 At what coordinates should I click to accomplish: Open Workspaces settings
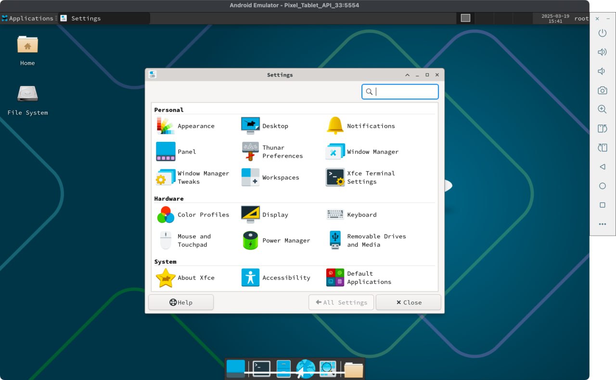point(250,177)
